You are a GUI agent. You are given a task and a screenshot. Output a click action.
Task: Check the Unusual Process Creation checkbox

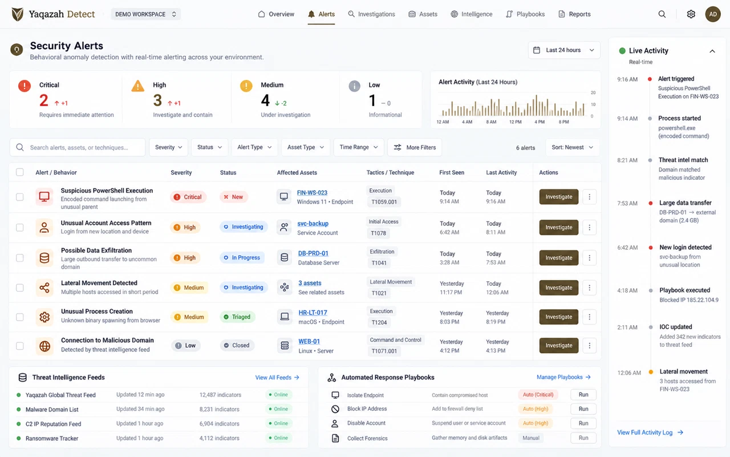[x=20, y=317]
